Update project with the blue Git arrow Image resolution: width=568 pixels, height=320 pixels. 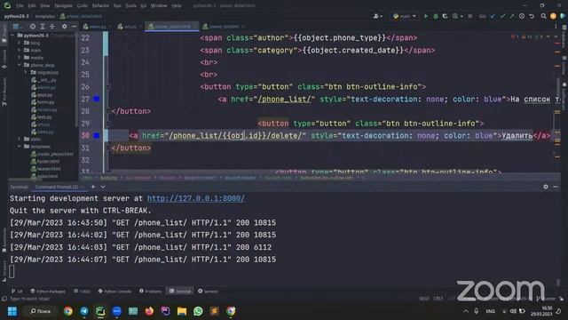click(493, 16)
